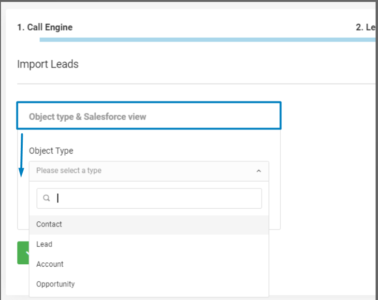Choose Contact from the object type list
The image size is (378, 300).
tap(49, 224)
